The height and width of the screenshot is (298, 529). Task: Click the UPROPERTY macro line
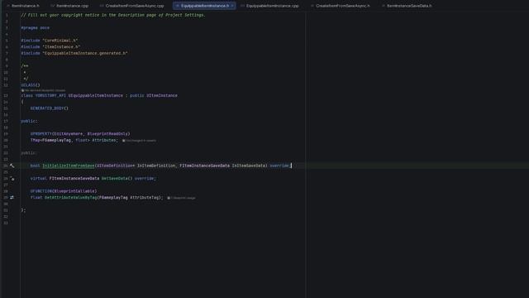pos(80,134)
